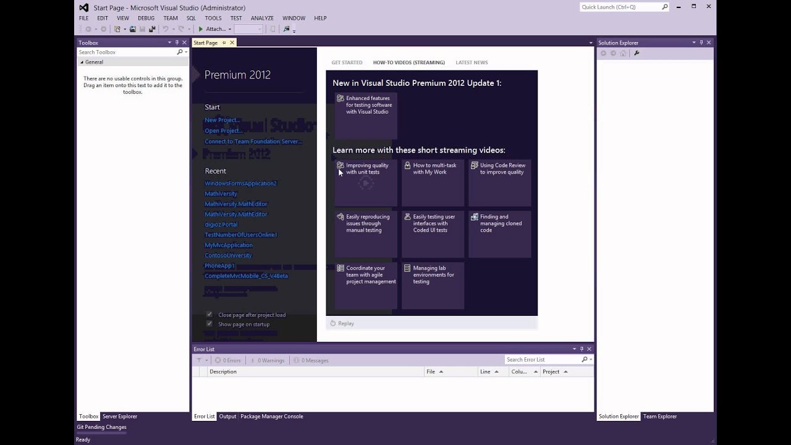
Task: Open recent project MyMvcApplication
Action: pos(229,245)
